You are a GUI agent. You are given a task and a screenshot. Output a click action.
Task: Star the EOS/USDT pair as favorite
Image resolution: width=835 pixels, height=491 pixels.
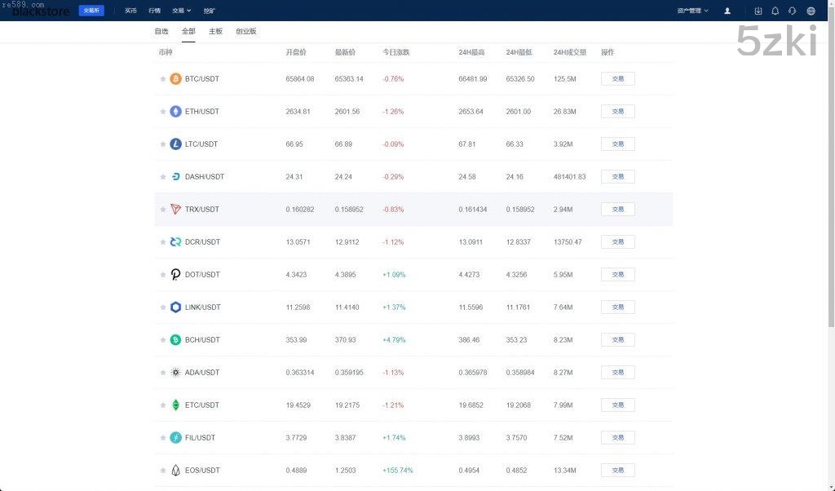(163, 471)
